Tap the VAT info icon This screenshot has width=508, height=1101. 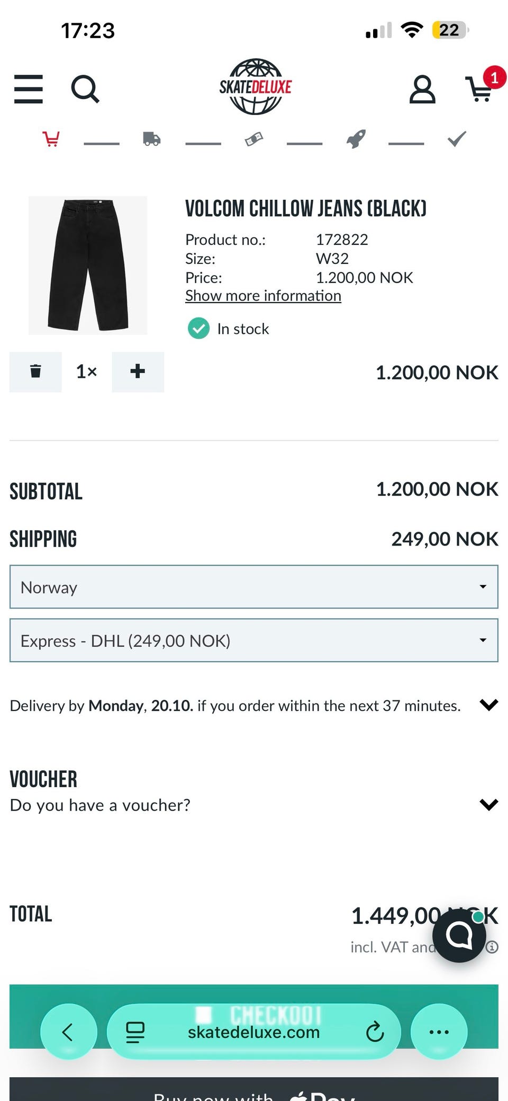(493, 947)
